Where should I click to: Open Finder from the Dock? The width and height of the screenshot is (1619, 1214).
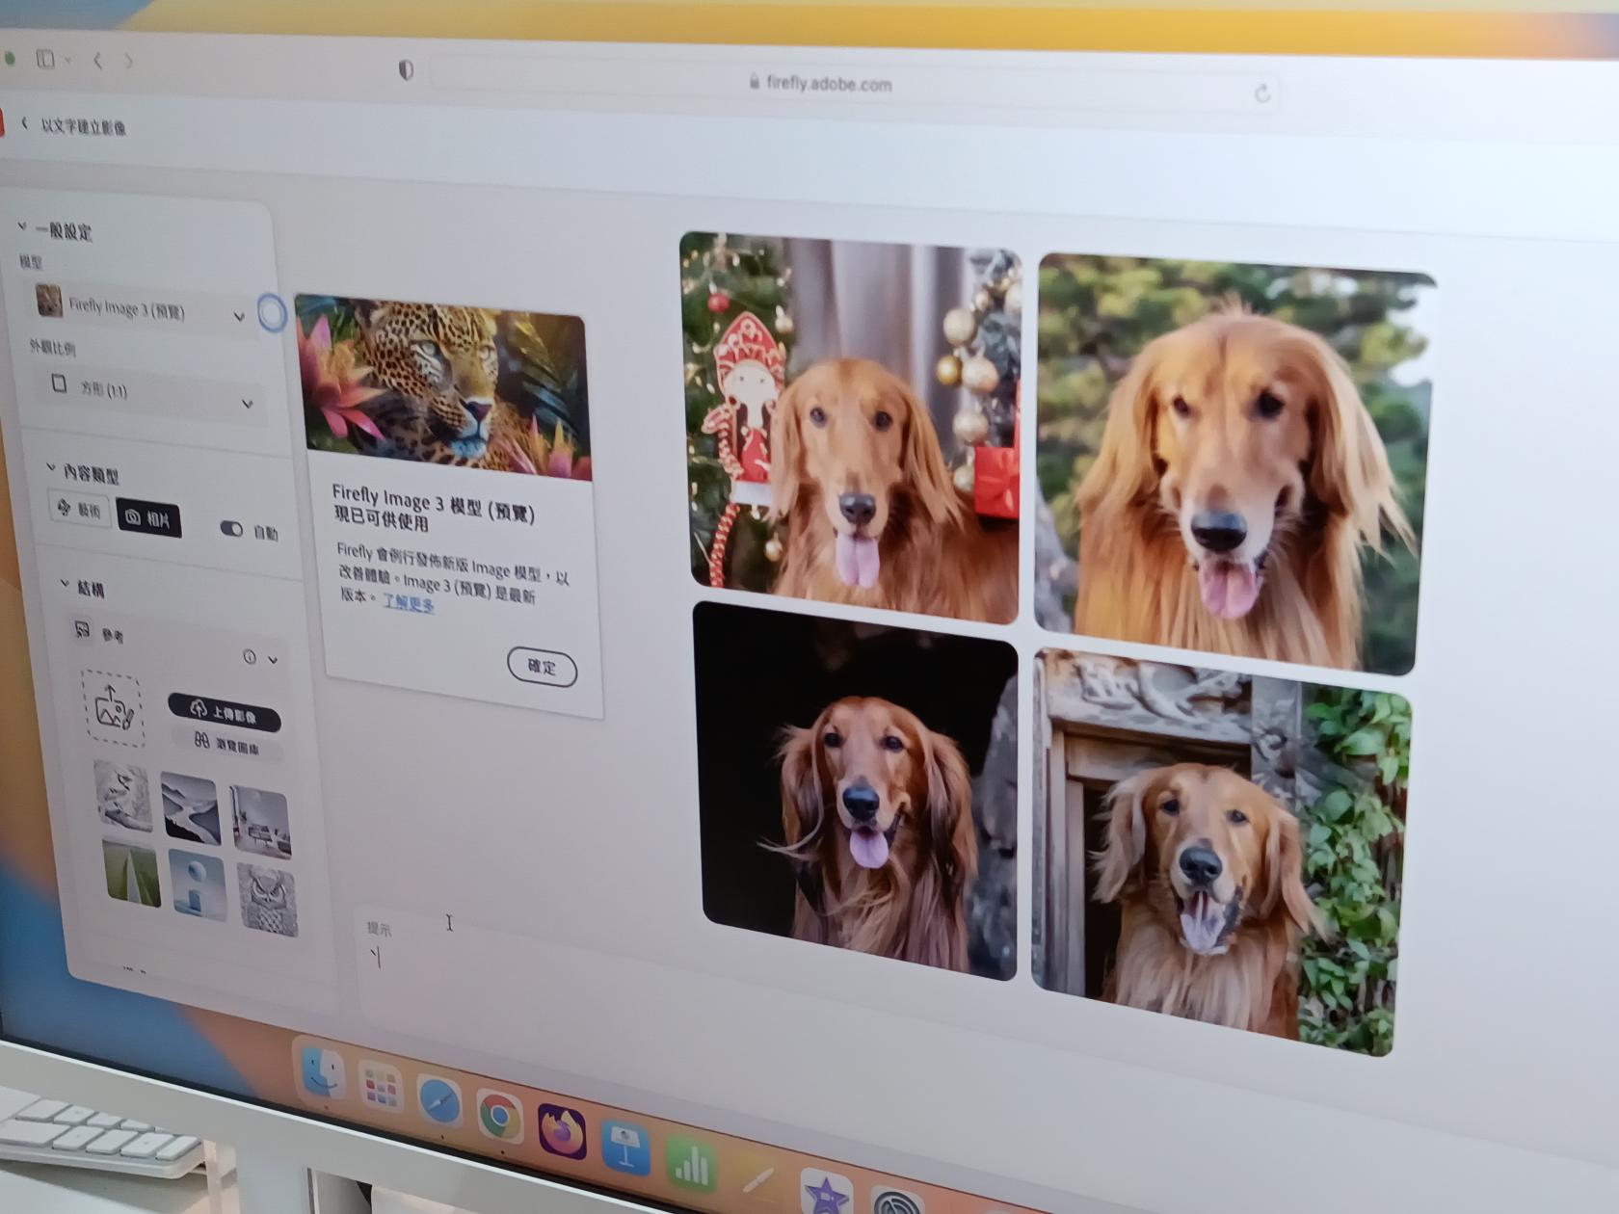click(x=321, y=1072)
